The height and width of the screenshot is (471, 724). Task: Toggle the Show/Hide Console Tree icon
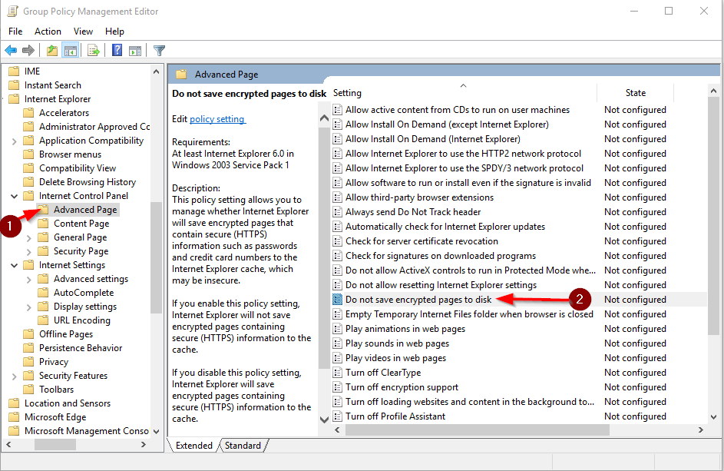coord(71,50)
